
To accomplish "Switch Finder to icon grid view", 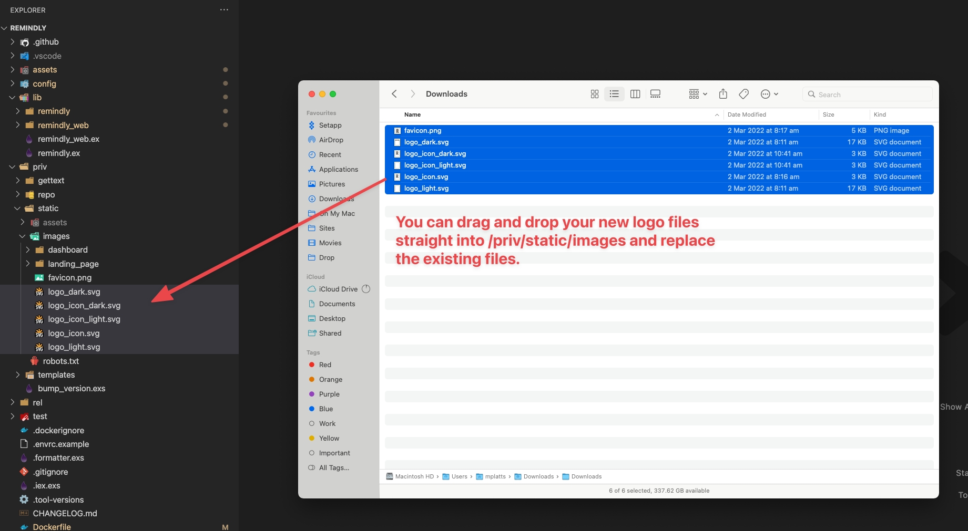I will [595, 94].
